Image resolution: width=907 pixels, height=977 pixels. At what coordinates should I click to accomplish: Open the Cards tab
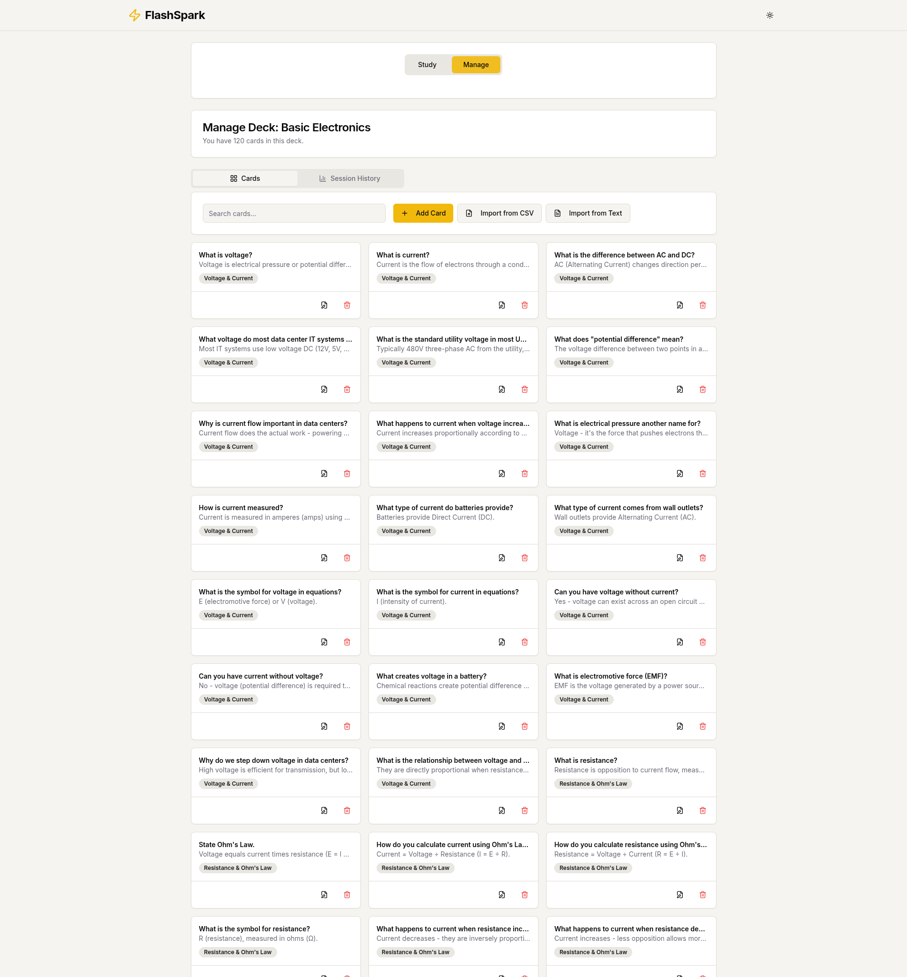tap(244, 178)
